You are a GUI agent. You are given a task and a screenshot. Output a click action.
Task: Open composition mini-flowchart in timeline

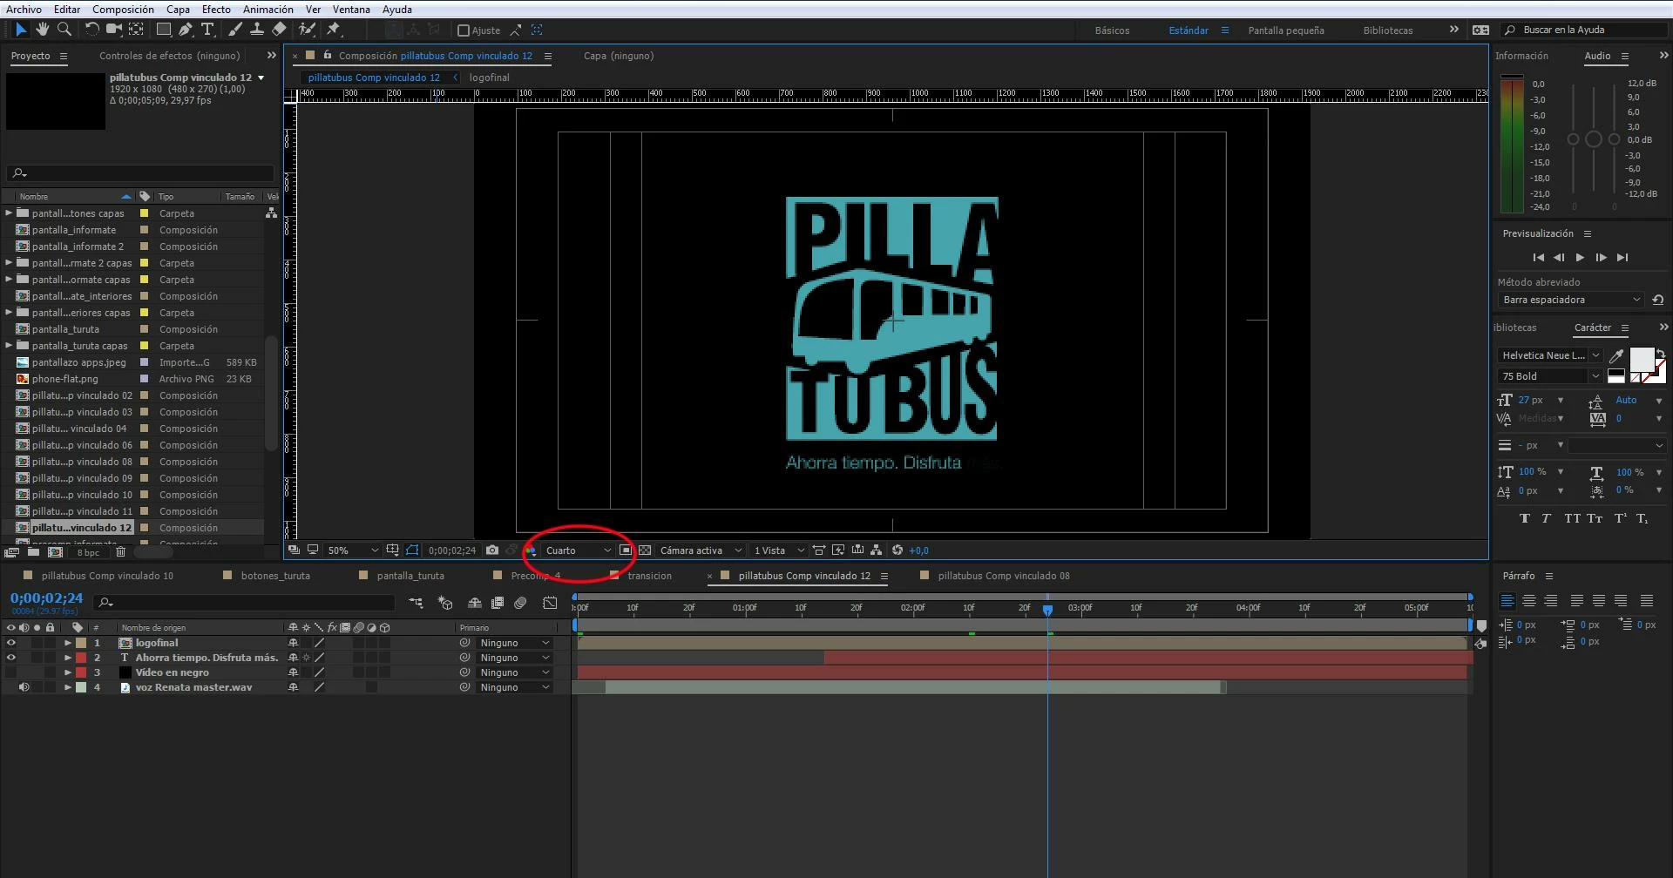[x=417, y=603]
